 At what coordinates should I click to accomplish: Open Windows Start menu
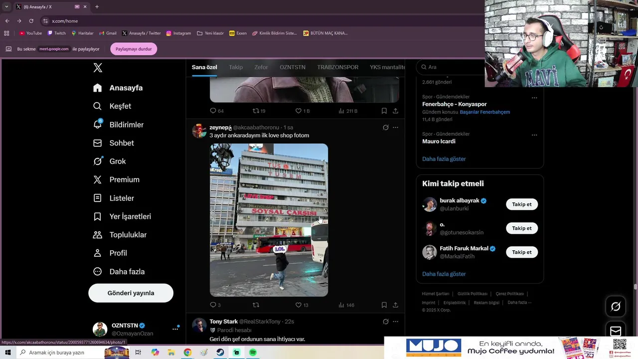(x=8, y=353)
